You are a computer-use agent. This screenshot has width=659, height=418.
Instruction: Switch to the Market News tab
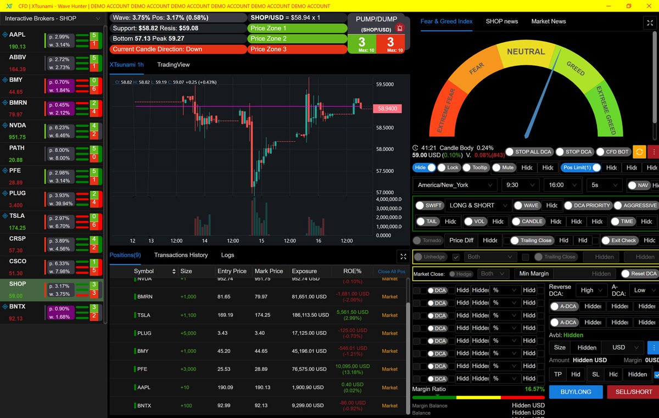(549, 21)
